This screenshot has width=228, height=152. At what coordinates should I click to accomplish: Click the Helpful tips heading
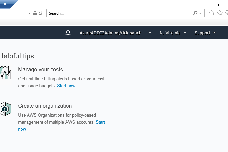(x=17, y=56)
